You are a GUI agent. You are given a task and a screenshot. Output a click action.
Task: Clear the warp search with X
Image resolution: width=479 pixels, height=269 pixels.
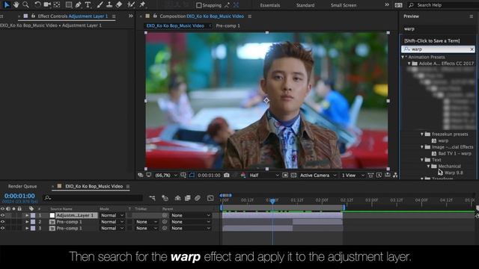472,49
